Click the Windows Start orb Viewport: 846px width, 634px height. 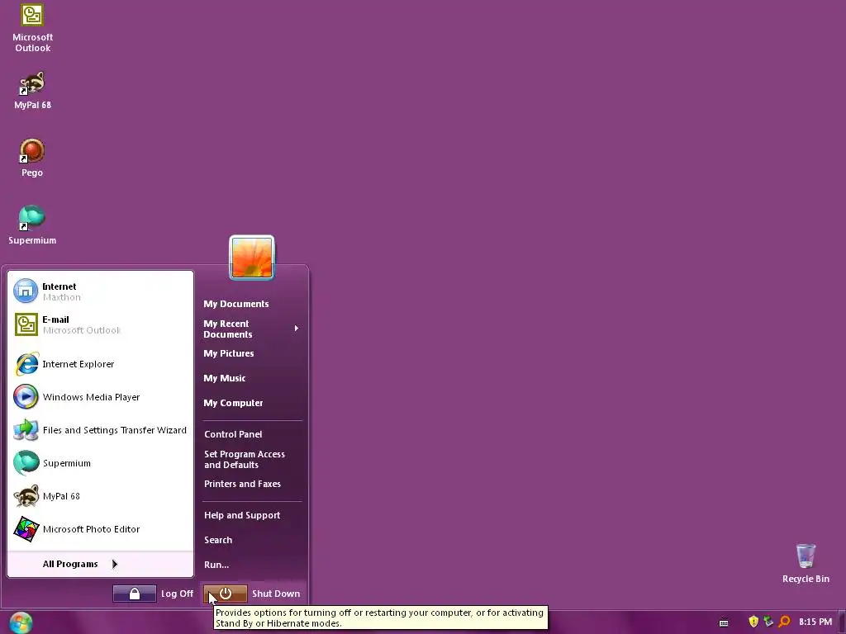pos(21,622)
